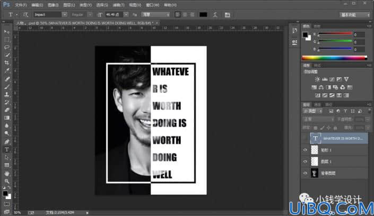Set text alignment to right
This screenshot has width=374, height=216.
click(192, 15)
